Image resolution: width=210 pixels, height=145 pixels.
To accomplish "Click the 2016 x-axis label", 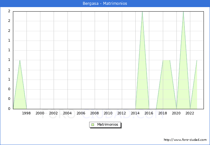I will click(x=149, y=113).
